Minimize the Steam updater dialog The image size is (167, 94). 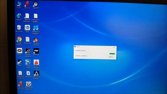coord(104,47)
